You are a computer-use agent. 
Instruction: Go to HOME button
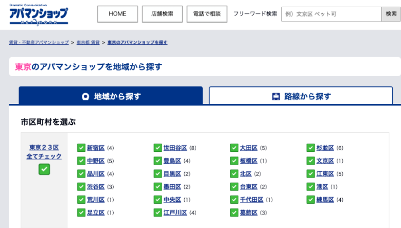[x=117, y=14]
